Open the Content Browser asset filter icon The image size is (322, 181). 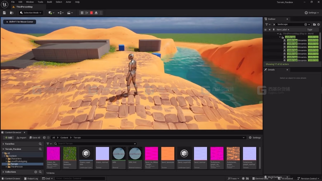pyautogui.click(x=49, y=144)
